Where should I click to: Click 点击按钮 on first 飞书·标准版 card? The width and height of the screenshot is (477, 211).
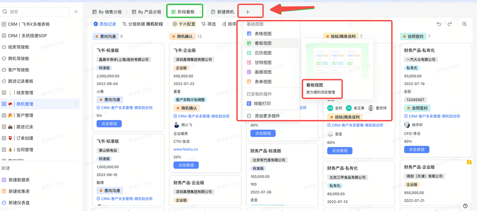coord(109,124)
